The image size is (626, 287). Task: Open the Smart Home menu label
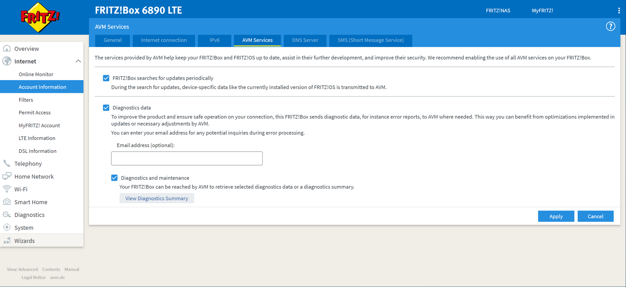click(31, 202)
